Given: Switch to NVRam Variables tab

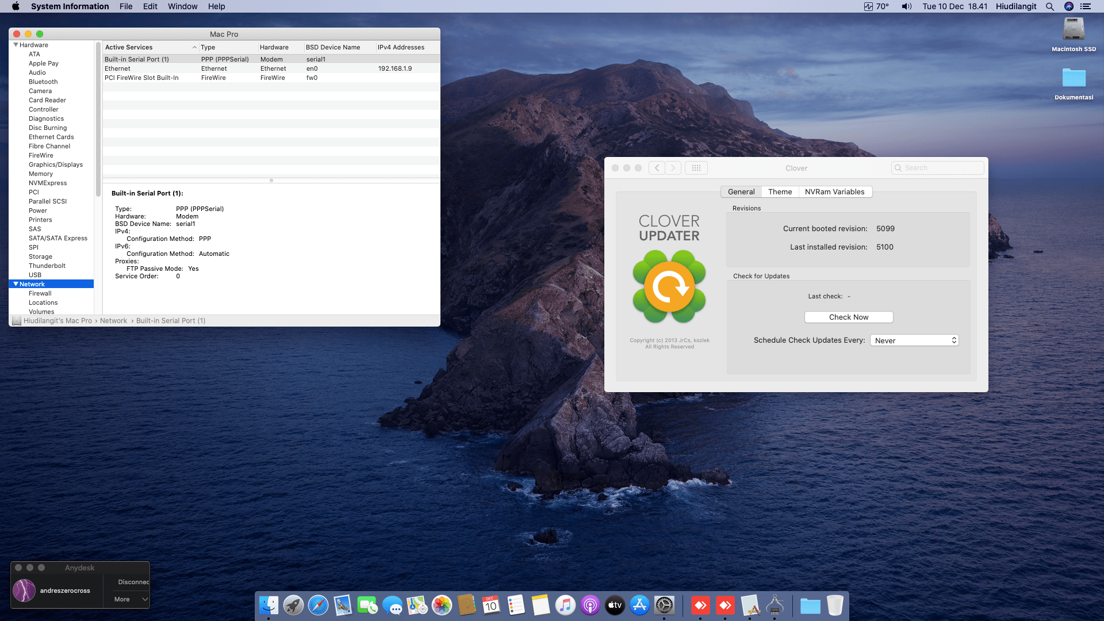Looking at the screenshot, I should click(x=834, y=192).
